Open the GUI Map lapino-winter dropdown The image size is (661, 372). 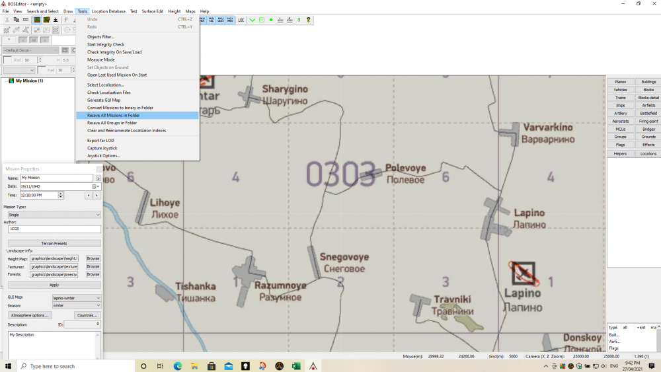pos(77,298)
